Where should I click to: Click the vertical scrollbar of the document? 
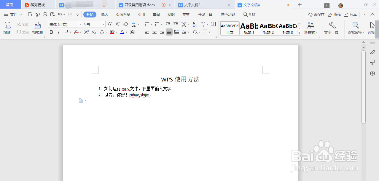364,87
